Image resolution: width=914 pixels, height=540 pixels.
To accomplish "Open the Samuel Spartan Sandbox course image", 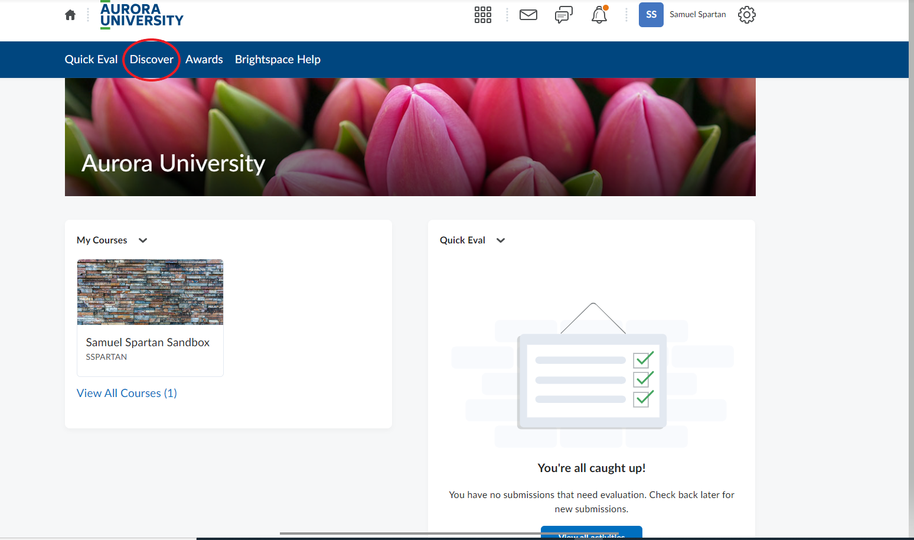I will pyautogui.click(x=150, y=292).
